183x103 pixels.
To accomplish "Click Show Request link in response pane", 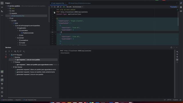I will pyautogui.click(x=65, y=53).
